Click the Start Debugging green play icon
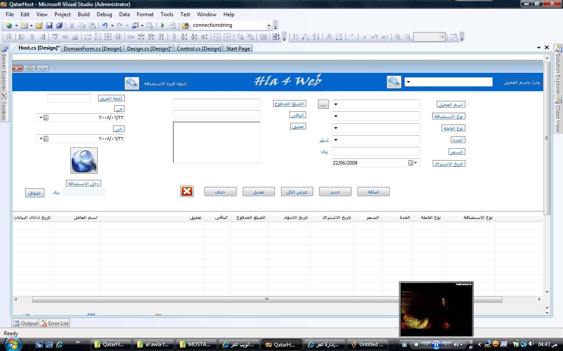 162,25
